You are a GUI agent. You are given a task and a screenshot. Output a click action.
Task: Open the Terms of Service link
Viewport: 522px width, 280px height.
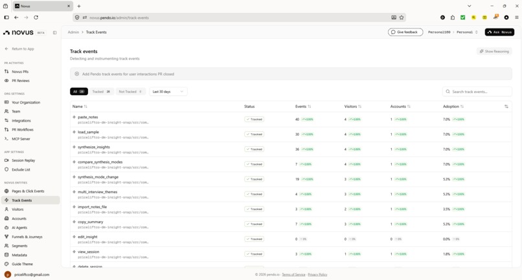pyautogui.click(x=293, y=275)
